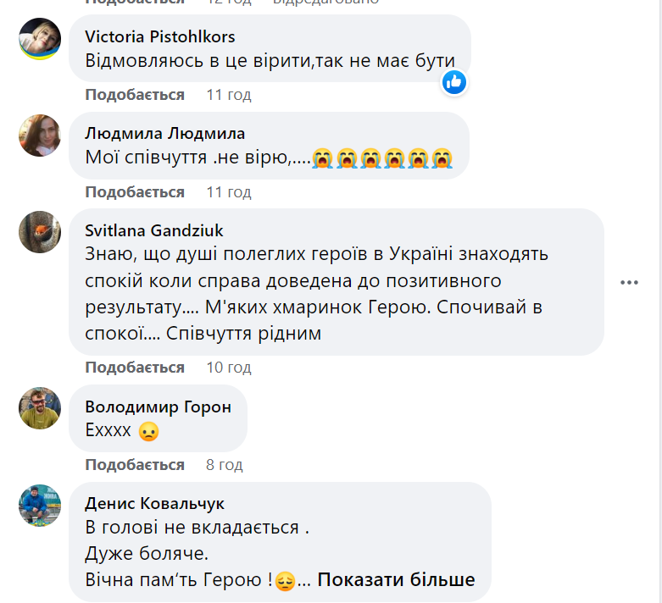The height and width of the screenshot is (603, 662).
Task: Open Victoria Pistohlkors profile picture
Action: click(40, 39)
